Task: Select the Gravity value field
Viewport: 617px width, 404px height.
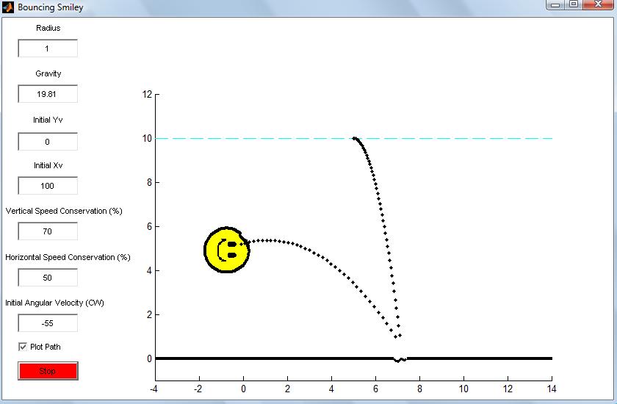Action: 48,94
